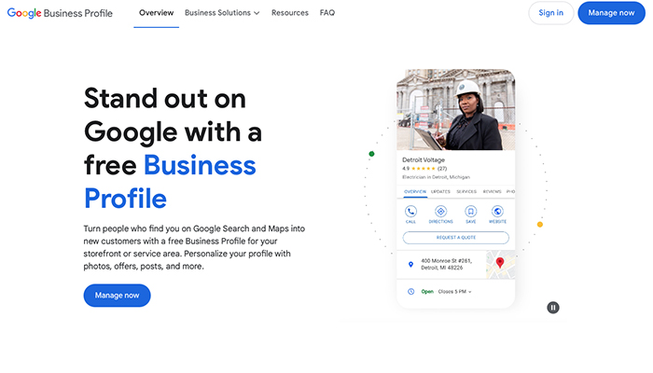The image size is (653, 373).
Task: Select the Reviews tab in phone card
Action: point(493,192)
